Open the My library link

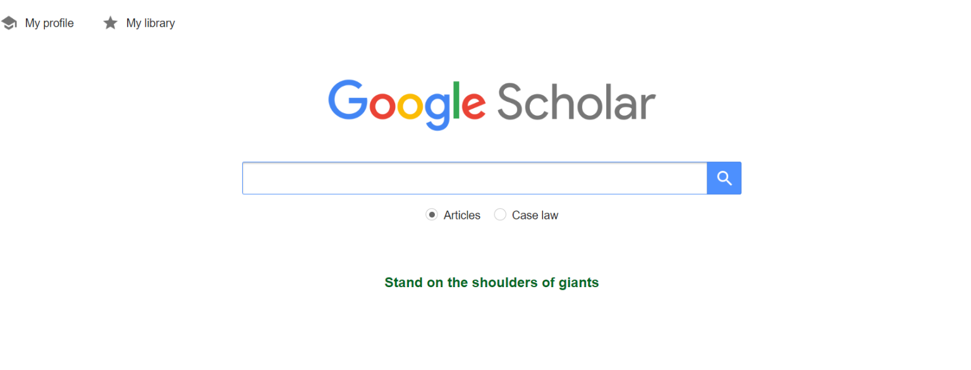tap(150, 23)
